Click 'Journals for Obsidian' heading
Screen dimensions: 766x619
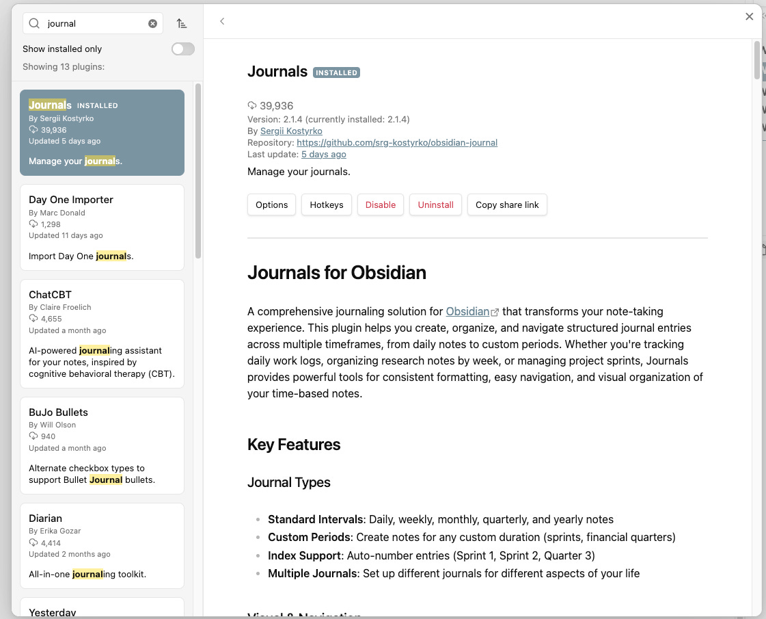[x=337, y=272]
